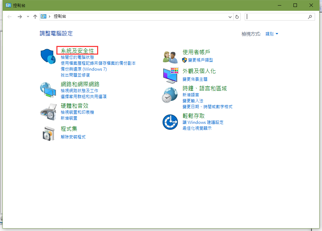Go up one level with the Up arrow

(x=35, y=17)
